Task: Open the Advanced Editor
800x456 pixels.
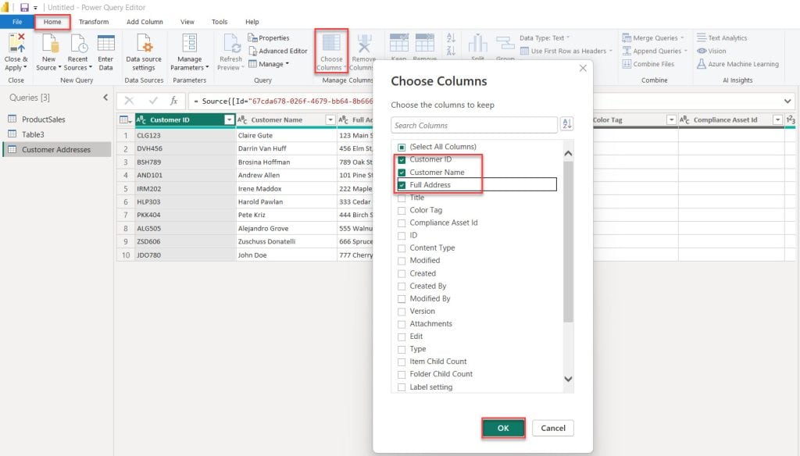Action: [x=278, y=51]
